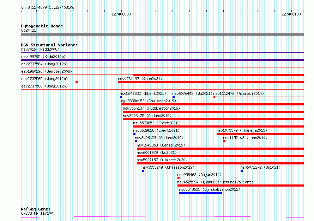Click nsv4731197 (Quan2021) red bar
The height and width of the screenshot is (221, 314).
(x=211, y=82)
